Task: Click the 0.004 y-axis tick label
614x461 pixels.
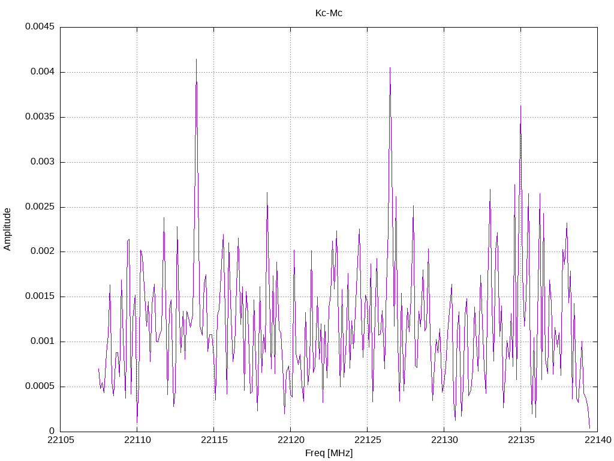Action: [x=43, y=72]
